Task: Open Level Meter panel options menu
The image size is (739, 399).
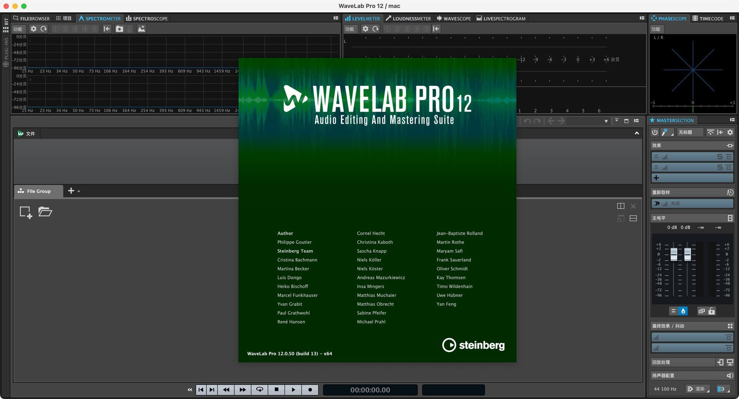Action: [x=642, y=18]
